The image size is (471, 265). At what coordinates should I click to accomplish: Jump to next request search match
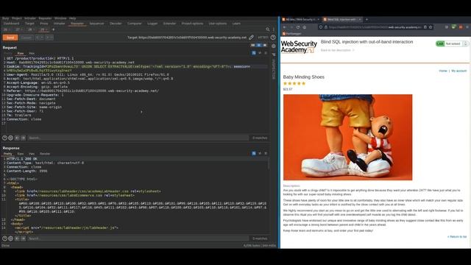pos(23,138)
